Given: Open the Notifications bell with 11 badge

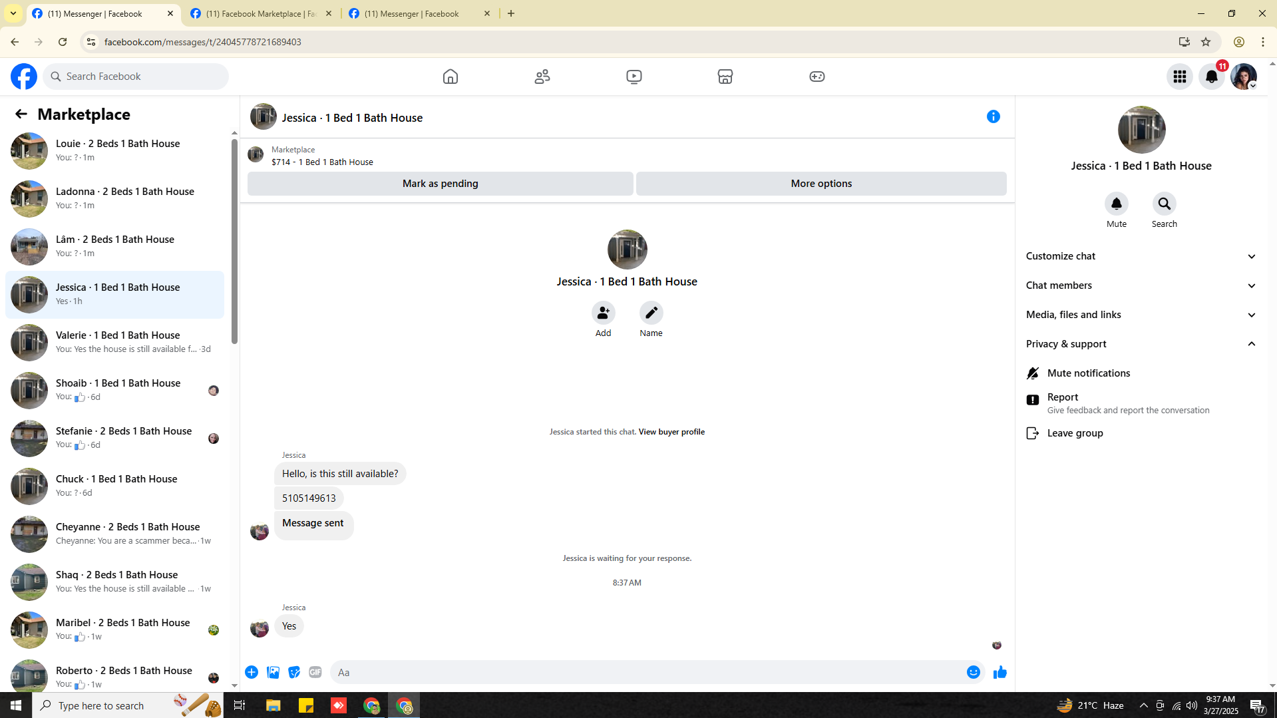Looking at the screenshot, I should (1212, 77).
